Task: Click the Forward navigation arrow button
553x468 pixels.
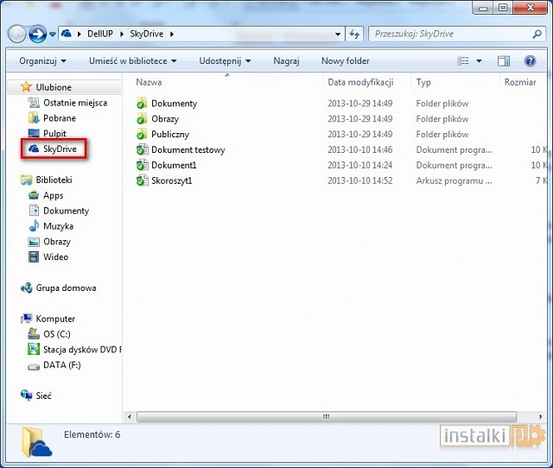Action: pyautogui.click(x=38, y=35)
